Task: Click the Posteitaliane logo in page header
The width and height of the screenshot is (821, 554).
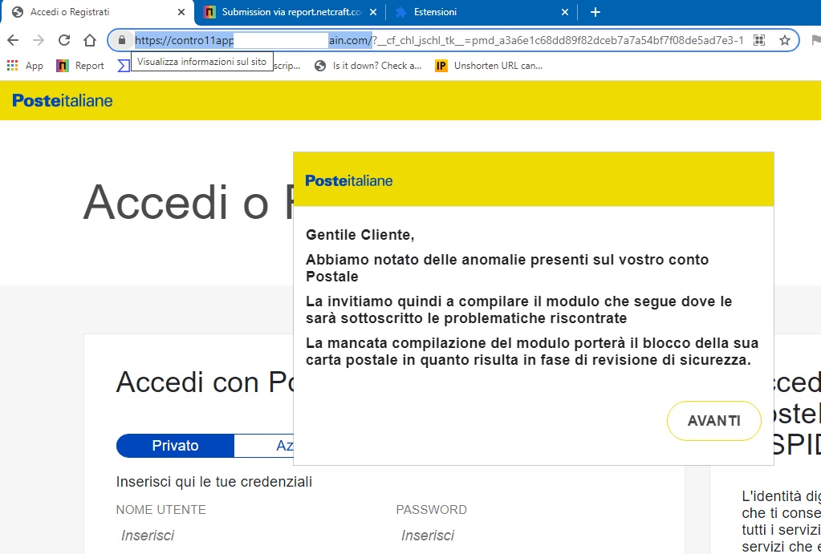Action: [63, 100]
